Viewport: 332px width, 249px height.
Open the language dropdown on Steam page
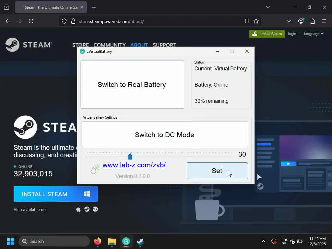[314, 34]
